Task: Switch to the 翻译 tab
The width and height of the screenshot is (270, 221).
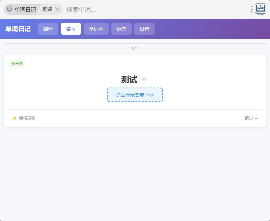Action: pyautogui.click(x=48, y=29)
